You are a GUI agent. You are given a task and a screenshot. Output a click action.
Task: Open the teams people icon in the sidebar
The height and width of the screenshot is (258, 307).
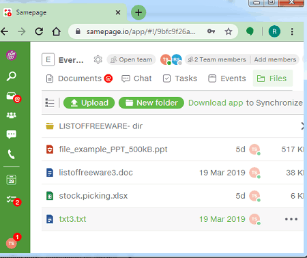(x=12, y=115)
